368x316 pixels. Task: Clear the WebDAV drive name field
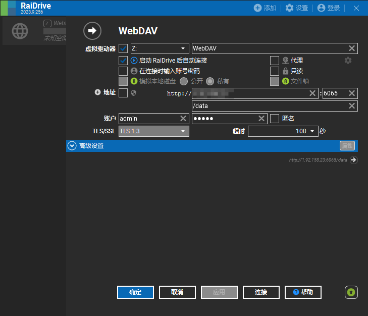(x=351, y=48)
